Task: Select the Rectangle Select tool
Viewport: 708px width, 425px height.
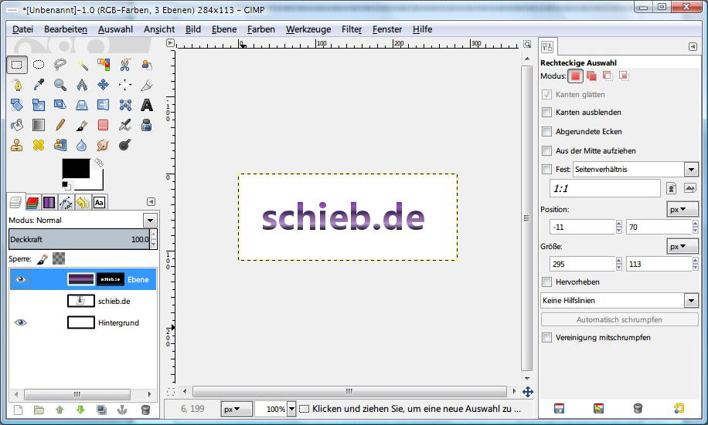Action: (x=17, y=65)
